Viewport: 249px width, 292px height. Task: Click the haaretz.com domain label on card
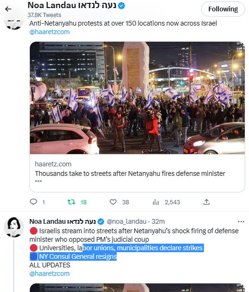pos(53,164)
